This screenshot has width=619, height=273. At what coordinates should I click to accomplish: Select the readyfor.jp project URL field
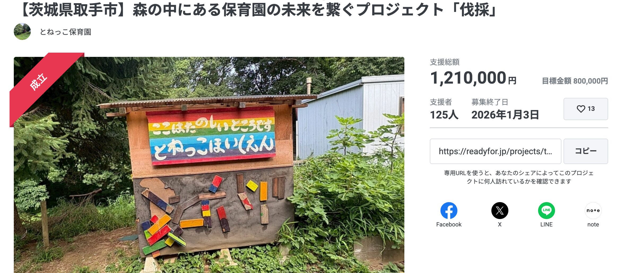495,151
